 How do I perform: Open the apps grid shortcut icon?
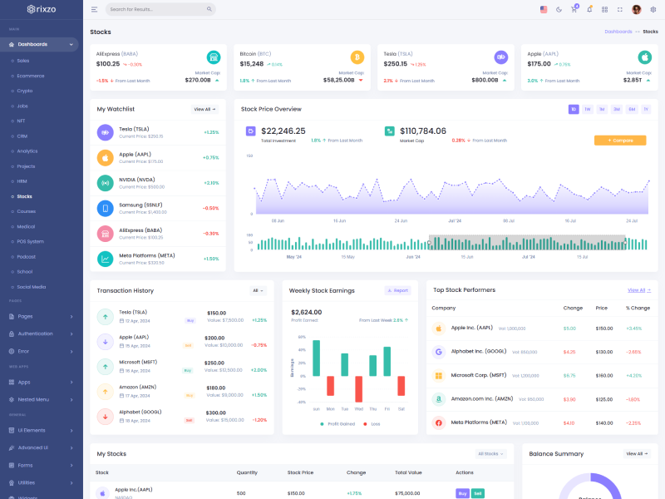coord(605,9)
